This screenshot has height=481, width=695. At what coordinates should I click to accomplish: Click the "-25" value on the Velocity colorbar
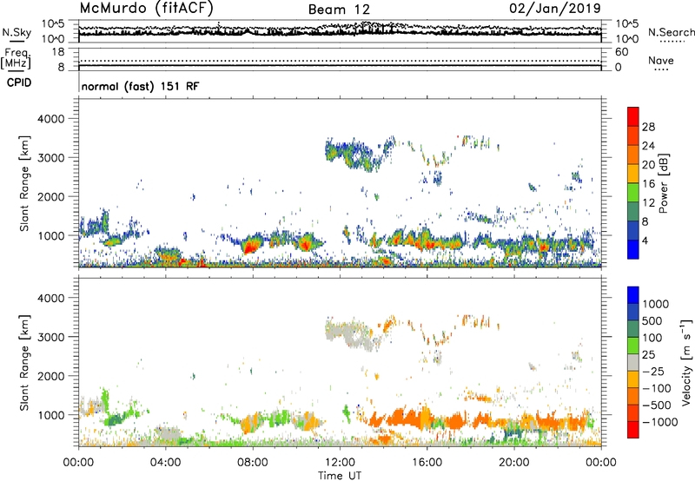point(653,372)
